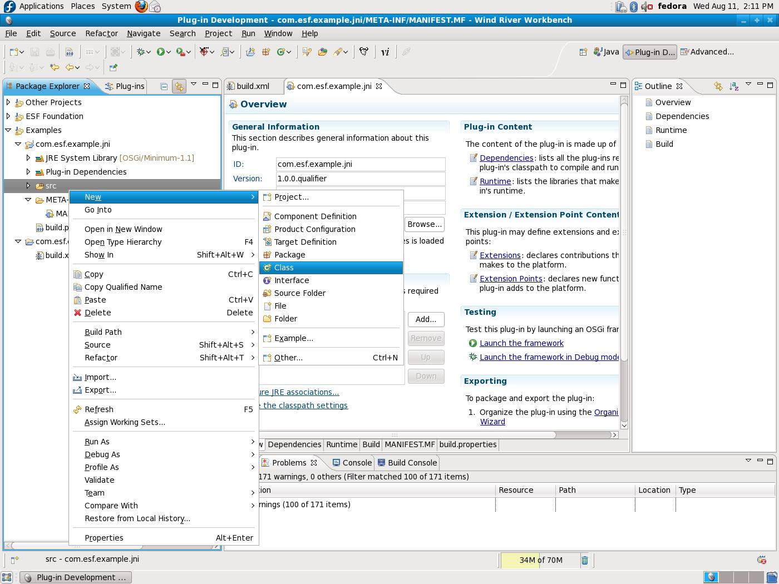The width and height of the screenshot is (779, 584).
Task: Expand the ESF Foundation tree node
Action: coord(8,116)
